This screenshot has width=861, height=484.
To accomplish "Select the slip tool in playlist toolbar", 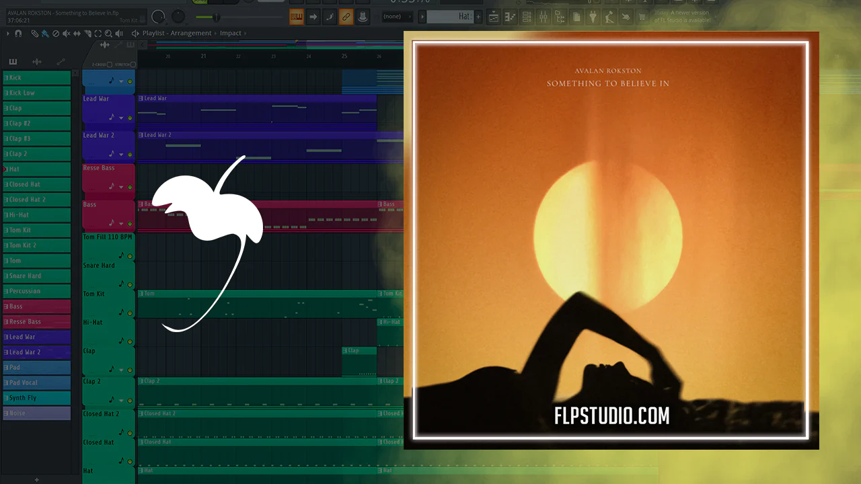I will point(77,33).
